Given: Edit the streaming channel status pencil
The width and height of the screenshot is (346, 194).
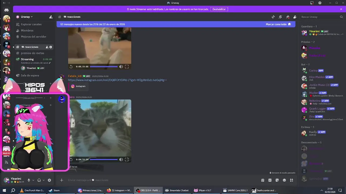Looking at the screenshot, I should pyautogui.click(x=50, y=63).
